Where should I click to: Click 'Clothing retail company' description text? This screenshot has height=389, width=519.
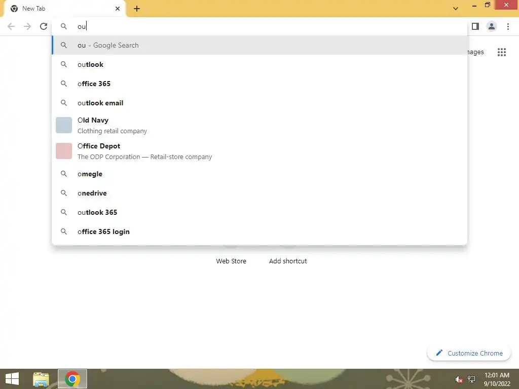(112, 131)
